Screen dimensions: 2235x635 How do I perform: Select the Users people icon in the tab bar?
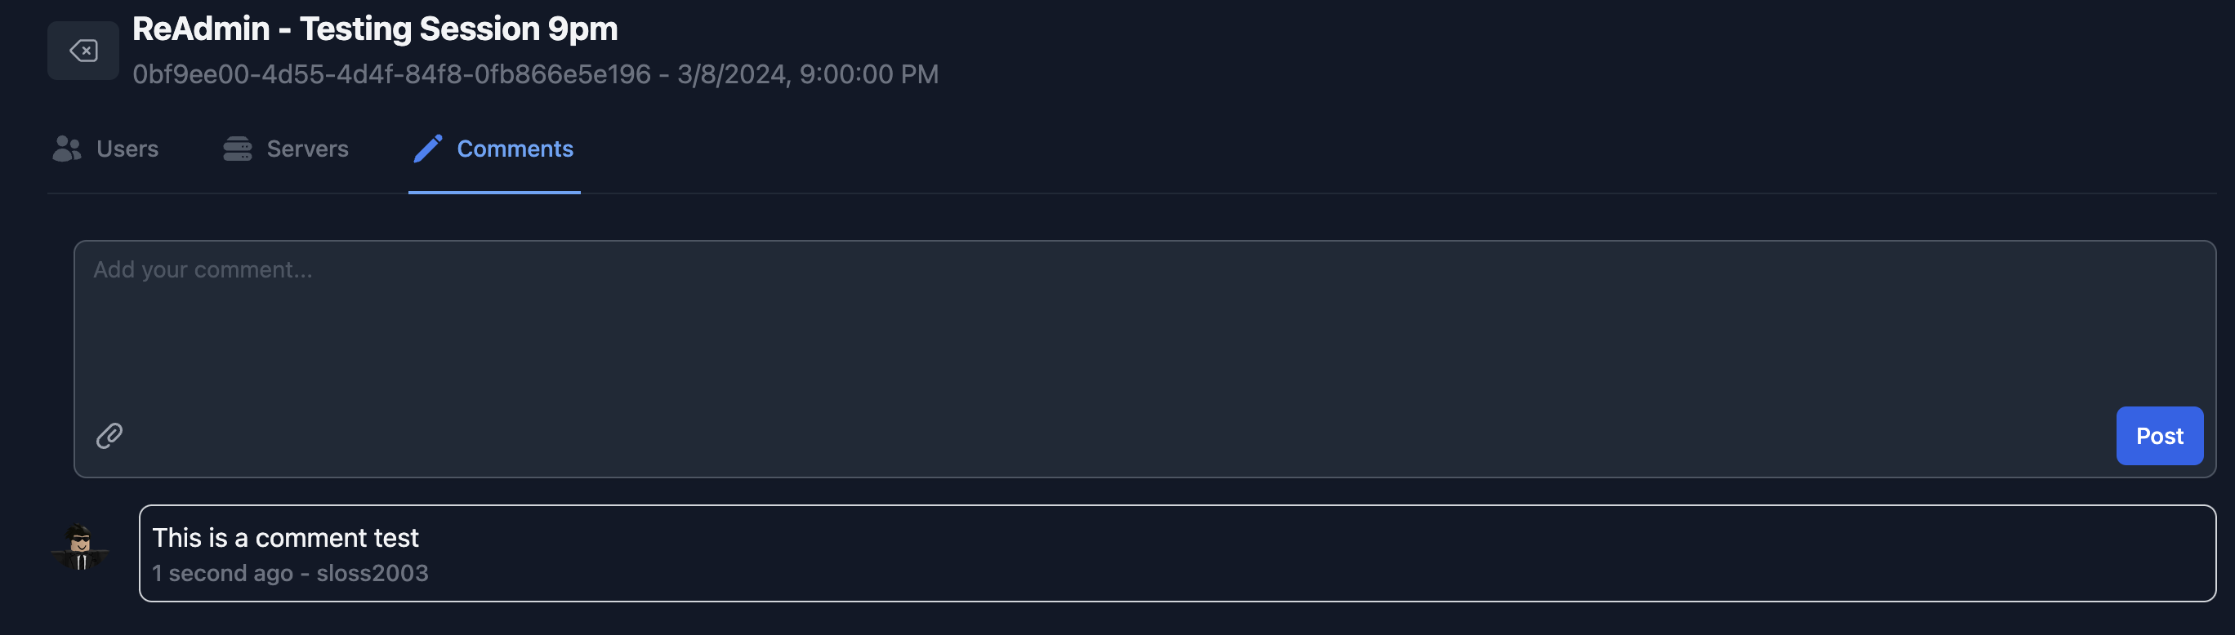pos(65,148)
